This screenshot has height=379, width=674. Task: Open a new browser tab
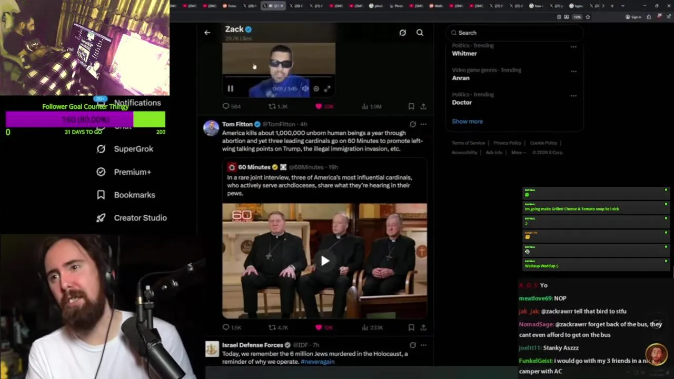(612, 6)
